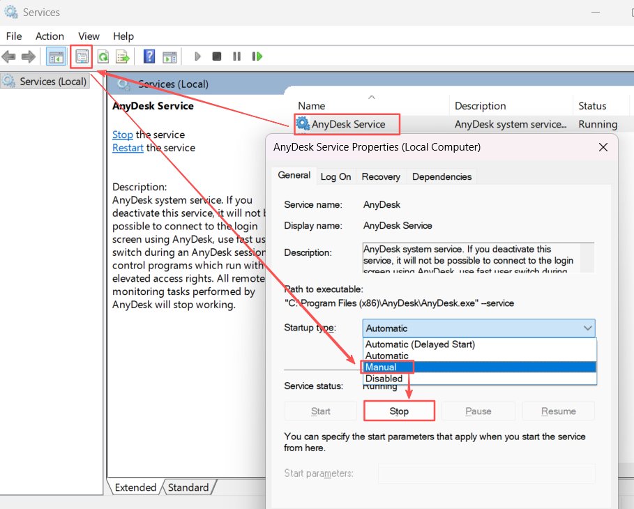Click the Stop link for the service
Viewport: 634px width, 509px height.
[123, 135]
